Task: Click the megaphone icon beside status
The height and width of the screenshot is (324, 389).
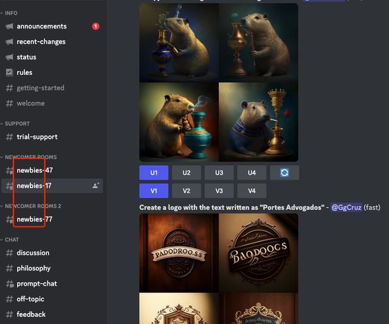Action: click(9, 57)
